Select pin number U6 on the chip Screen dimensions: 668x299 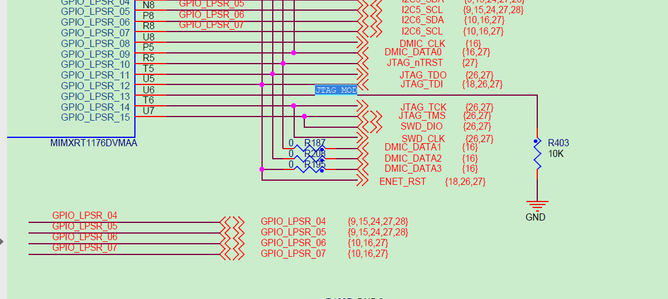149,90
